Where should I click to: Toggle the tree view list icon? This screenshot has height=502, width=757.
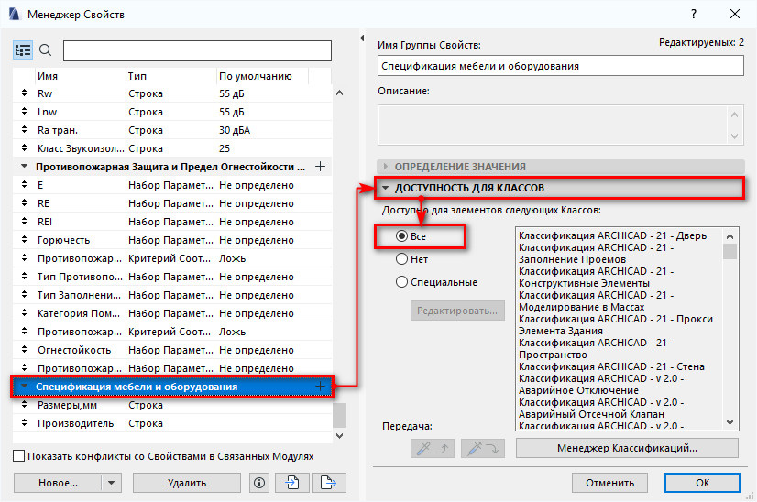(x=23, y=50)
